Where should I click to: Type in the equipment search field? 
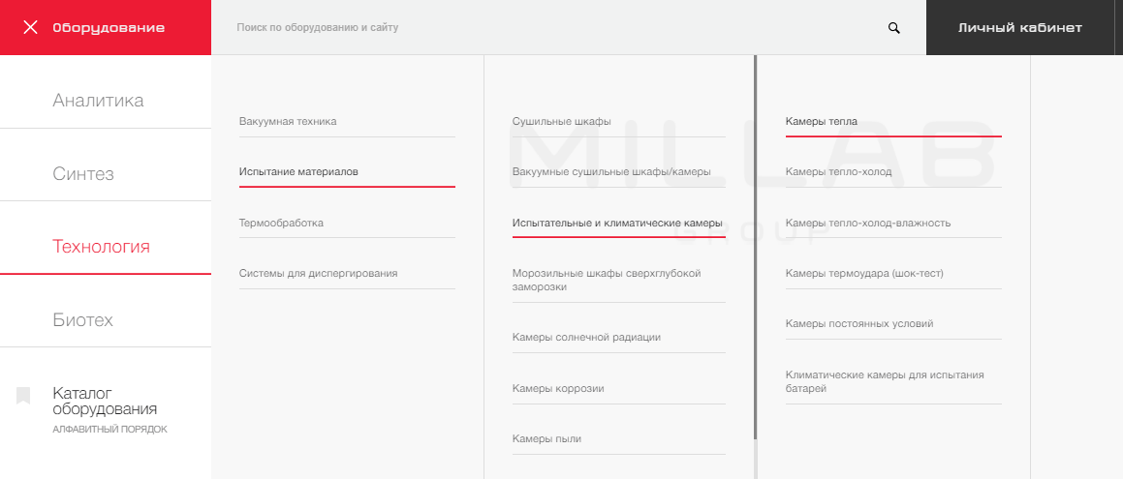(x=552, y=28)
